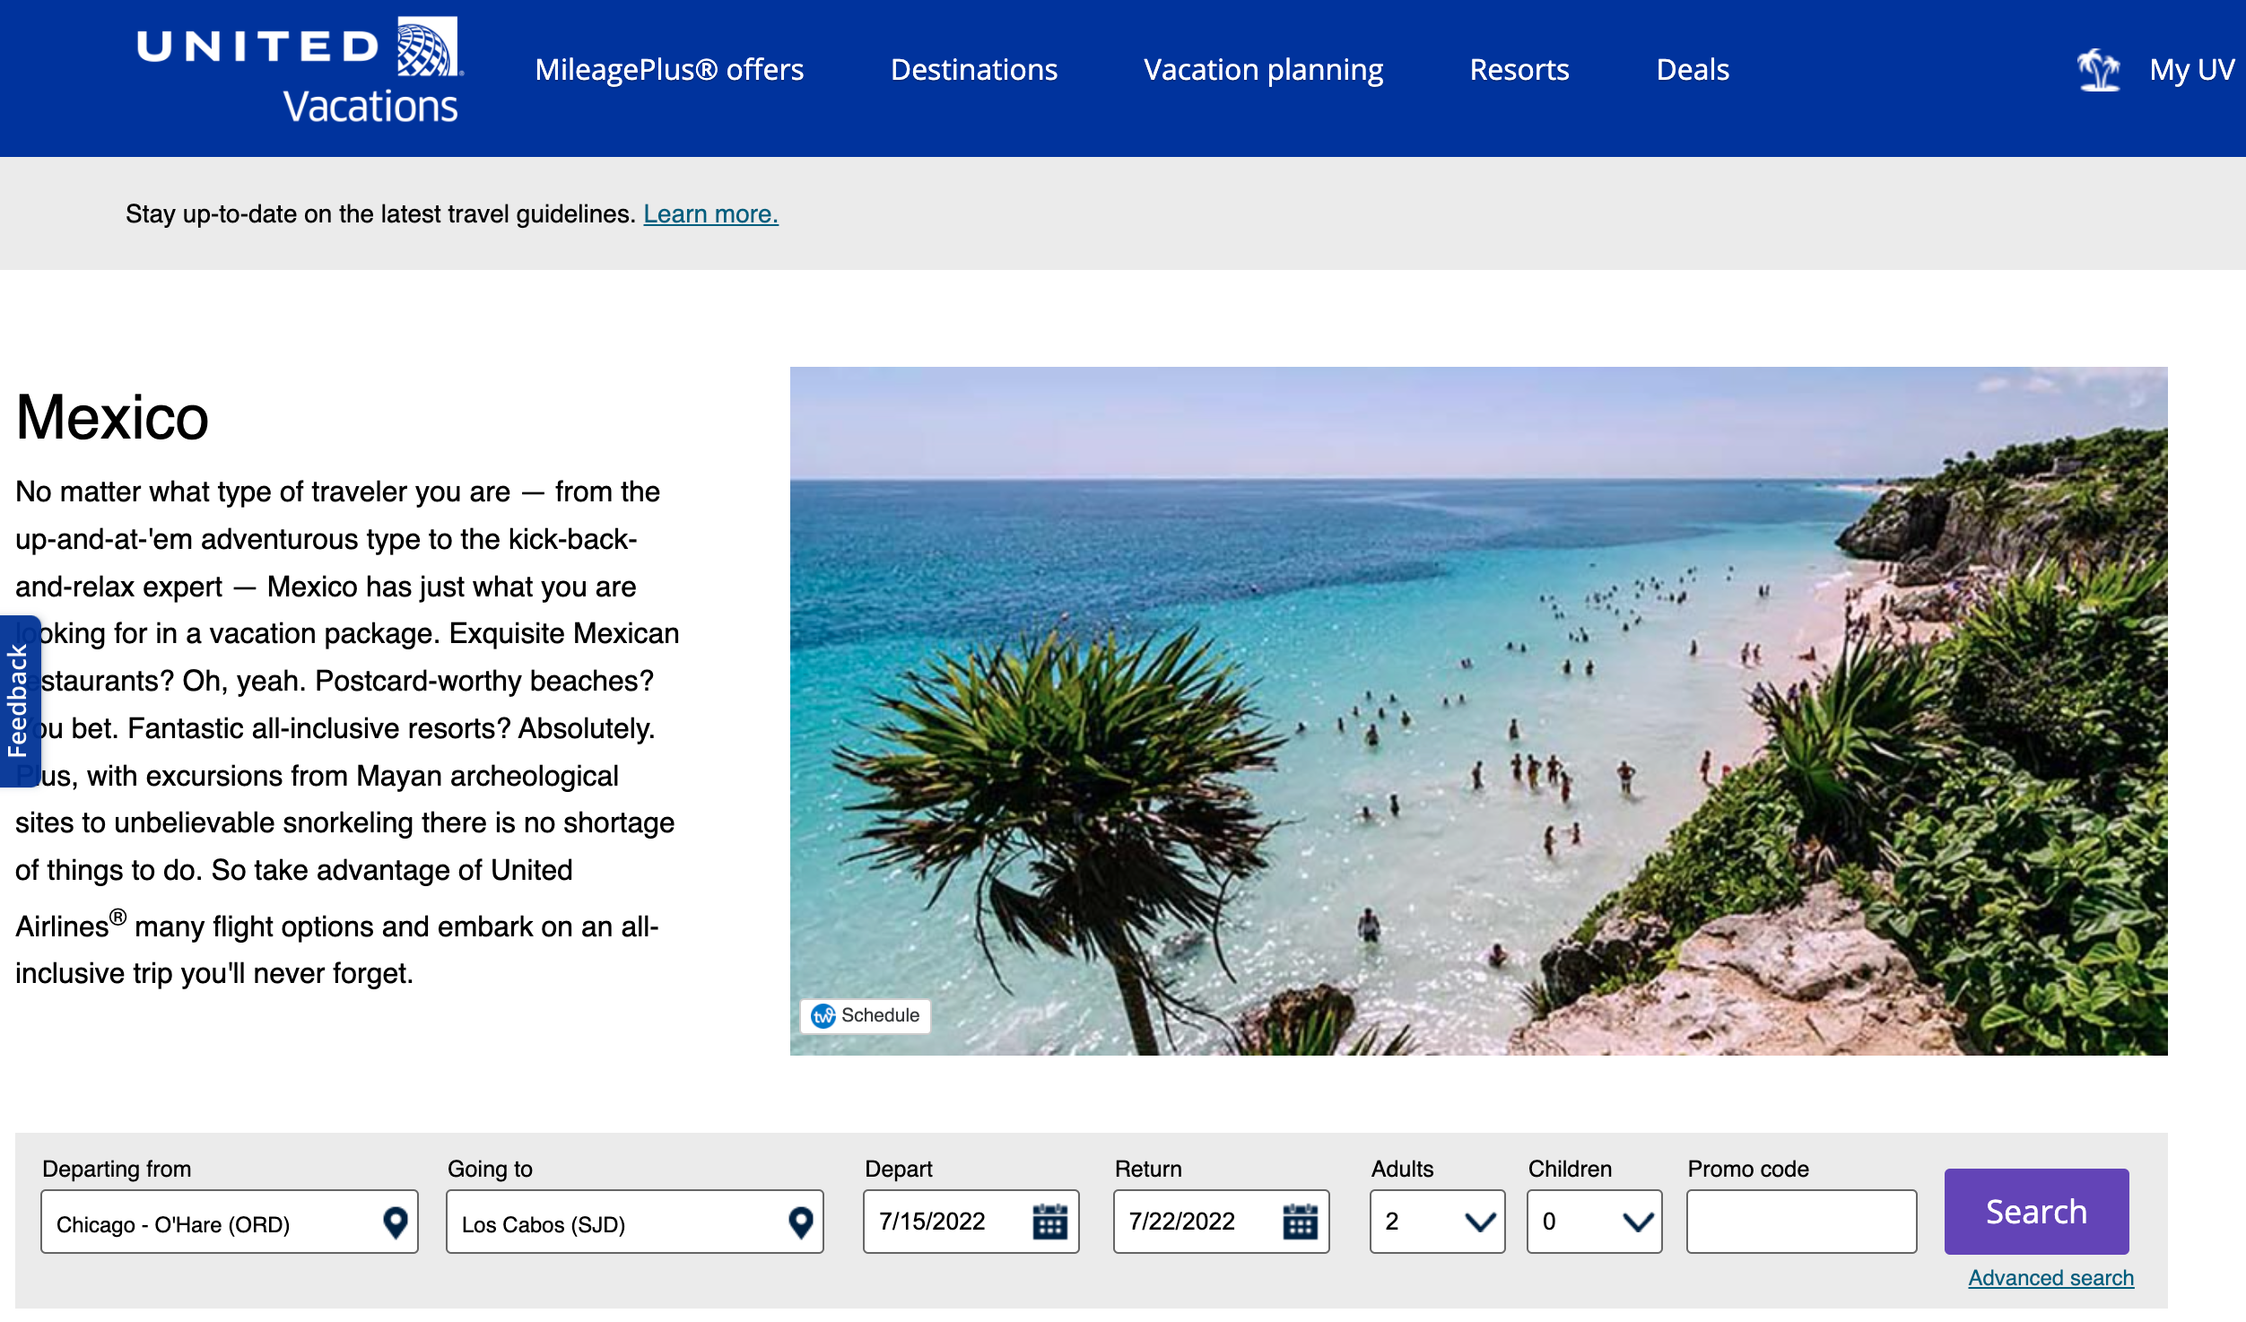This screenshot has height=1322, width=2246.
Task: Click the United Vacations logo
Action: click(299, 71)
